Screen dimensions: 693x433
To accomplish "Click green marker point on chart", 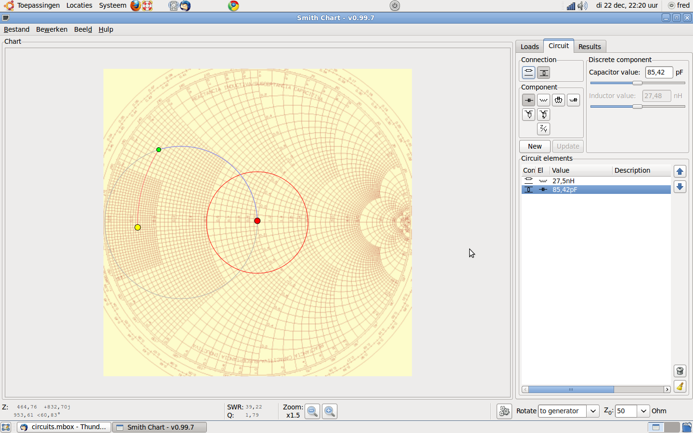I will [159, 150].
